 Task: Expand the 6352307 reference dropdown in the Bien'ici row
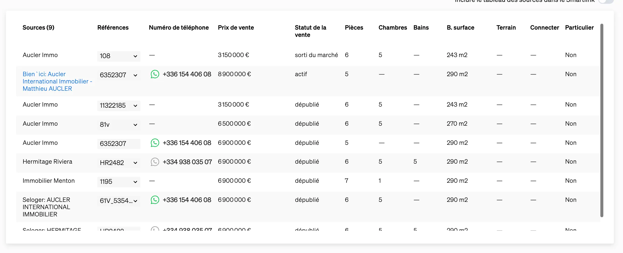(x=119, y=75)
